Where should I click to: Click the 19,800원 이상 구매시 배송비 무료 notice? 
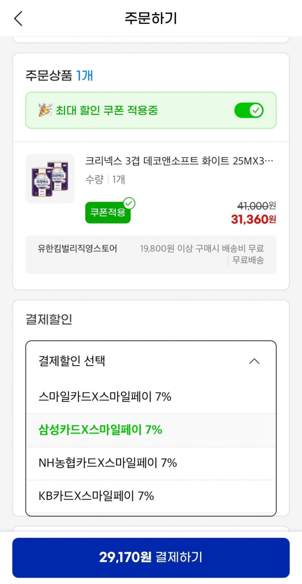click(x=202, y=249)
